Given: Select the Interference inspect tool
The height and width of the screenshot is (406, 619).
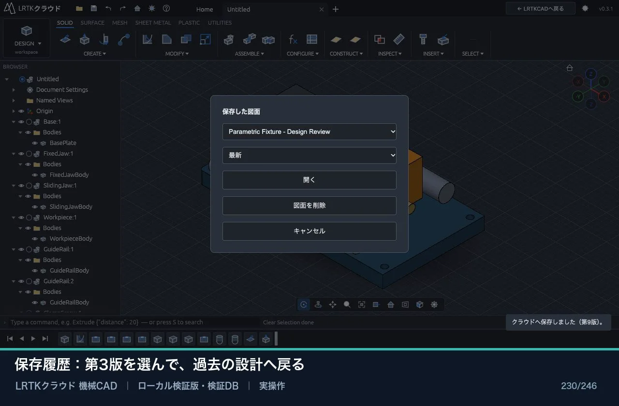Looking at the screenshot, I should [380, 40].
